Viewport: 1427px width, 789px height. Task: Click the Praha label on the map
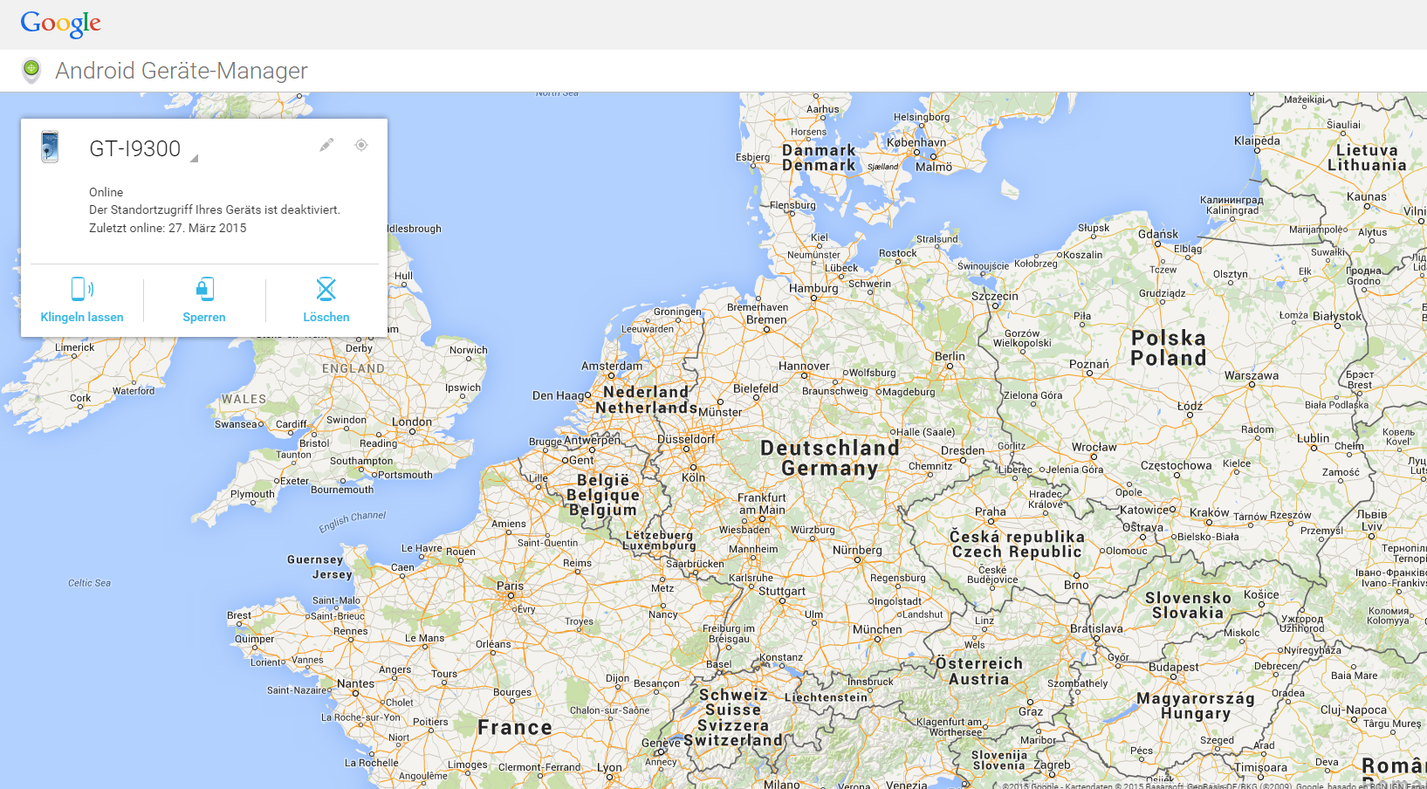(991, 511)
